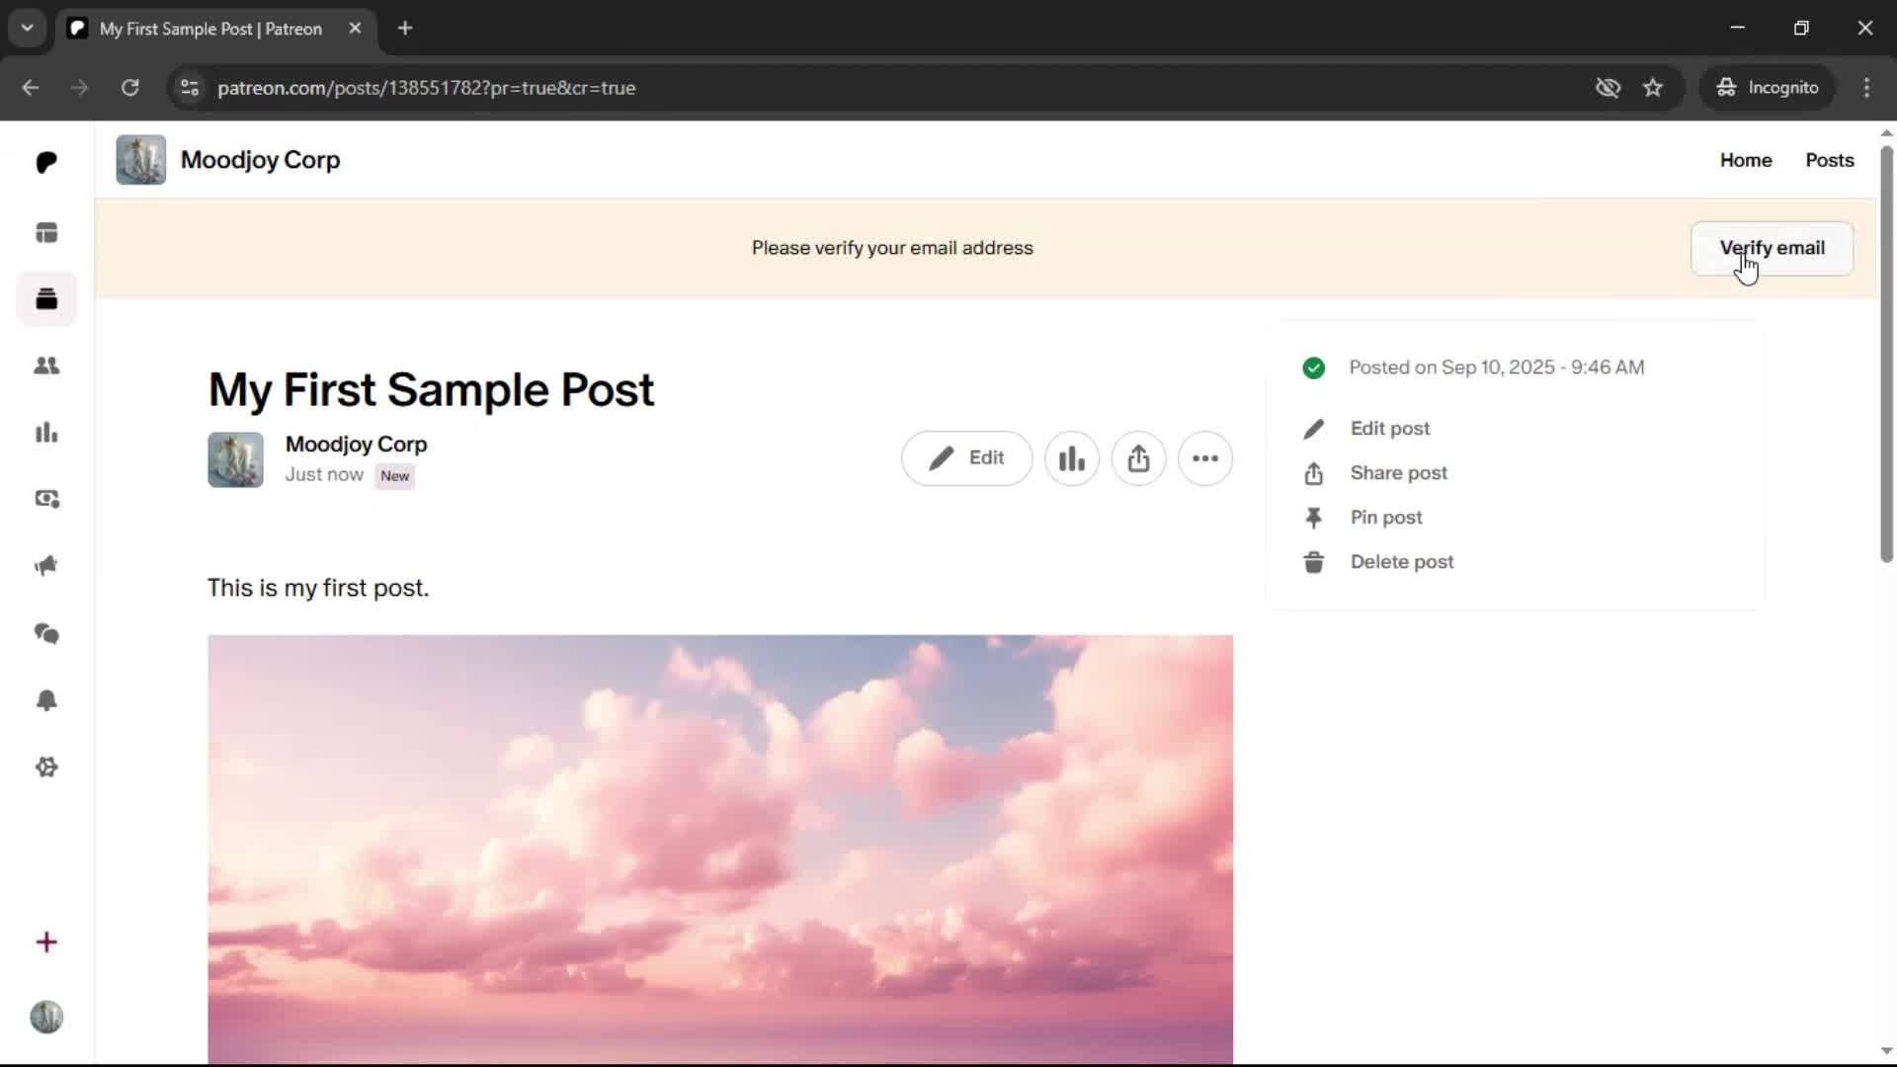Open notifications bell icon in sidebar
The width and height of the screenshot is (1897, 1067).
46,700
